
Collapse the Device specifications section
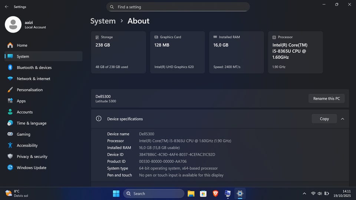(x=342, y=119)
